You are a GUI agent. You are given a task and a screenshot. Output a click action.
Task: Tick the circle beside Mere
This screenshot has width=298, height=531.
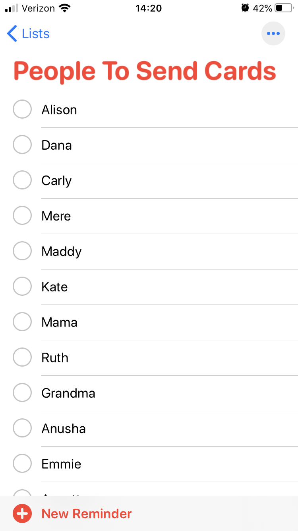[22, 215]
